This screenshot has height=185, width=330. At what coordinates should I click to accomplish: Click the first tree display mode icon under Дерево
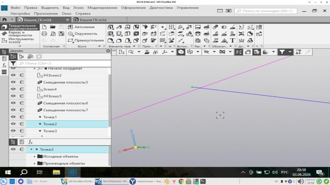[x=13, y=56]
